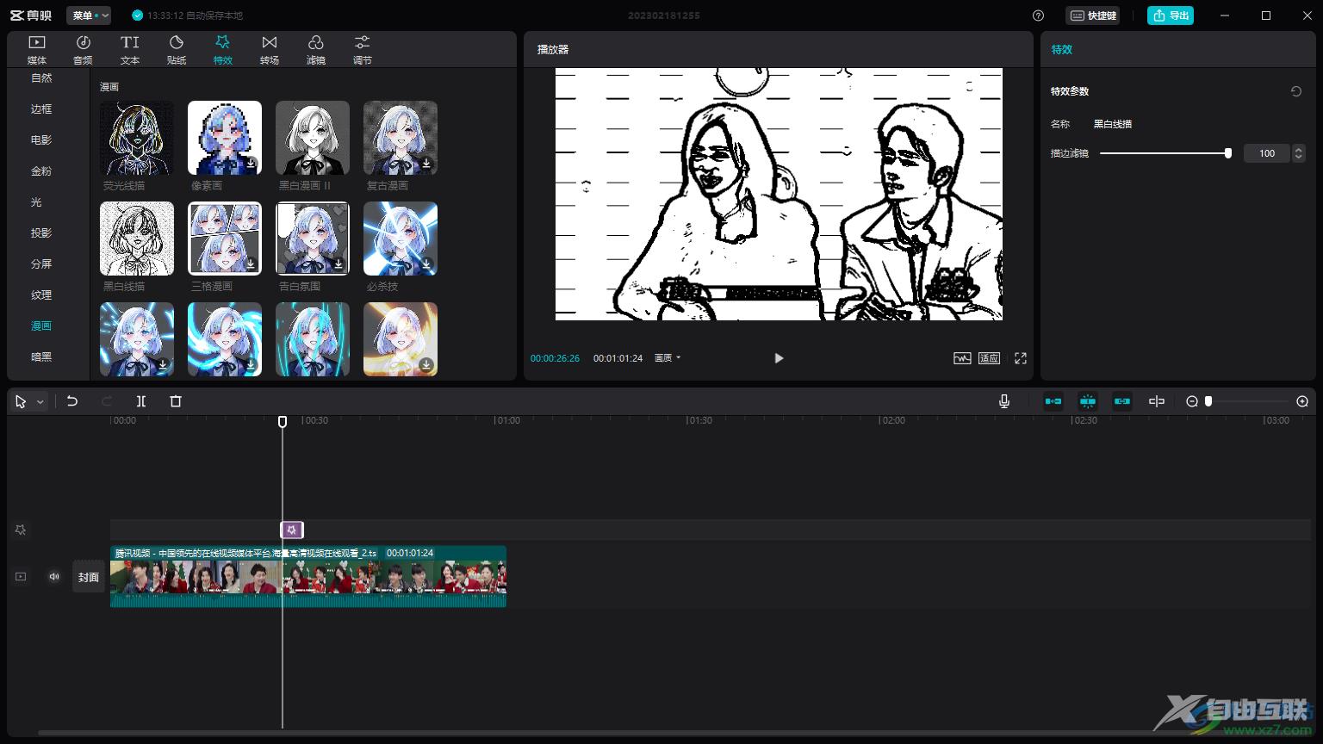This screenshot has width=1323, height=744.
Task: Select the 分屏 effect category
Action: [41, 263]
